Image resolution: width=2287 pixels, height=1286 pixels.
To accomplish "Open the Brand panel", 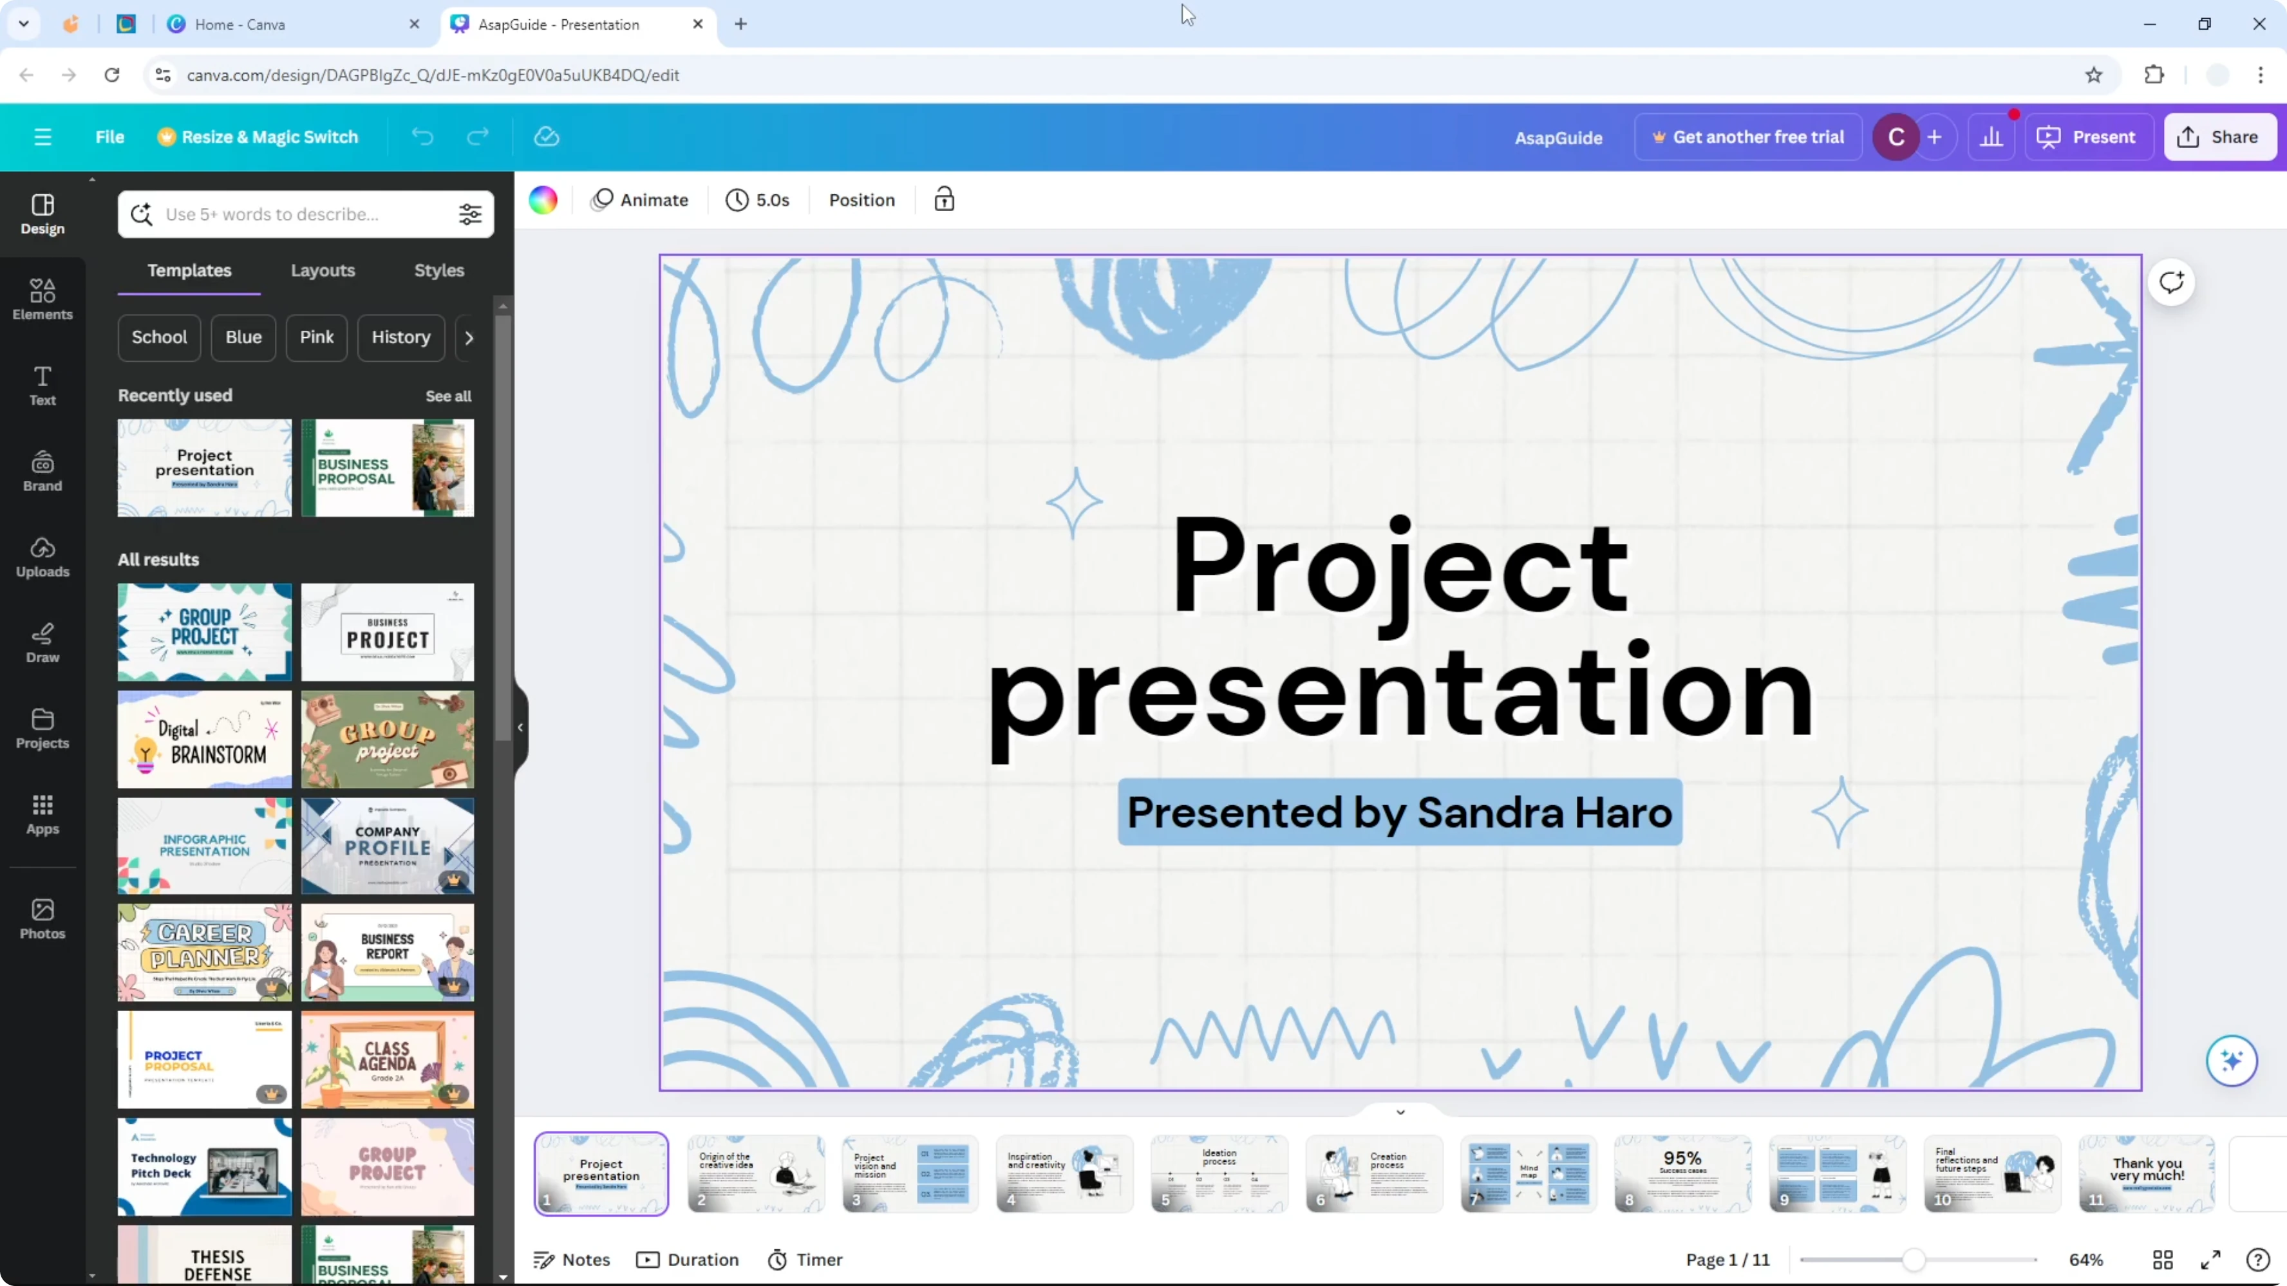I will point(42,471).
